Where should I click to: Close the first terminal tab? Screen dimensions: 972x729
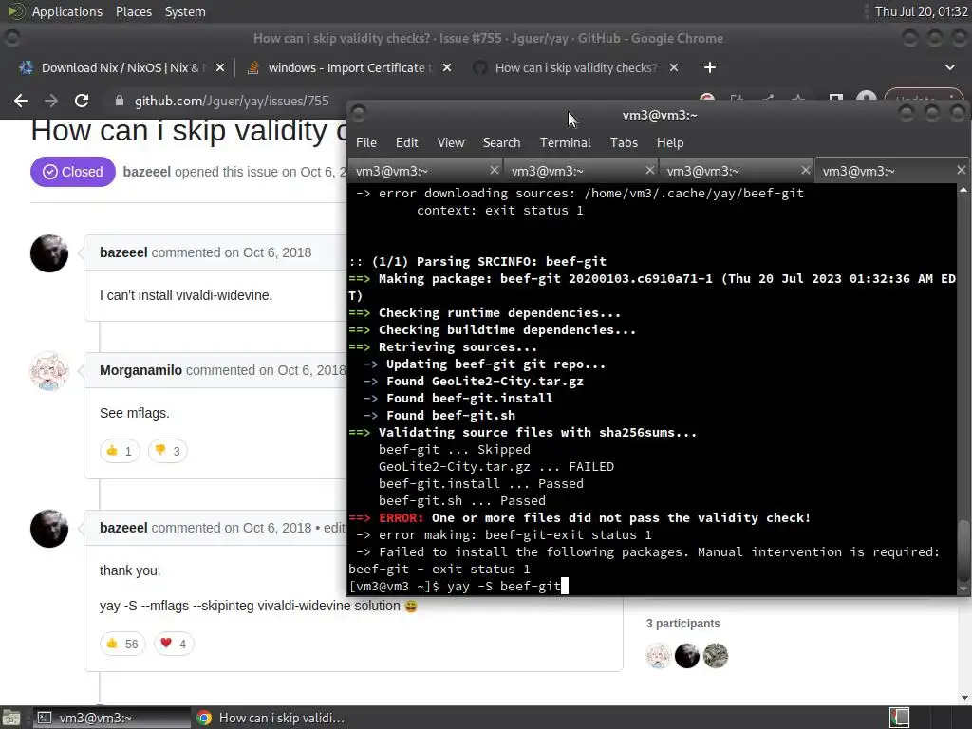point(494,170)
